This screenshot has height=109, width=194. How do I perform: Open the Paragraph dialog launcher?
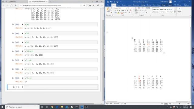(x=150, y=15)
